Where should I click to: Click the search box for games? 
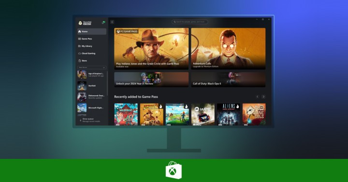189,22
